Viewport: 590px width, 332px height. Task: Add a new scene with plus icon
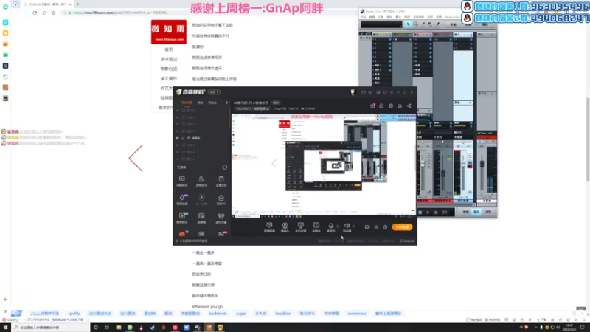(226, 103)
